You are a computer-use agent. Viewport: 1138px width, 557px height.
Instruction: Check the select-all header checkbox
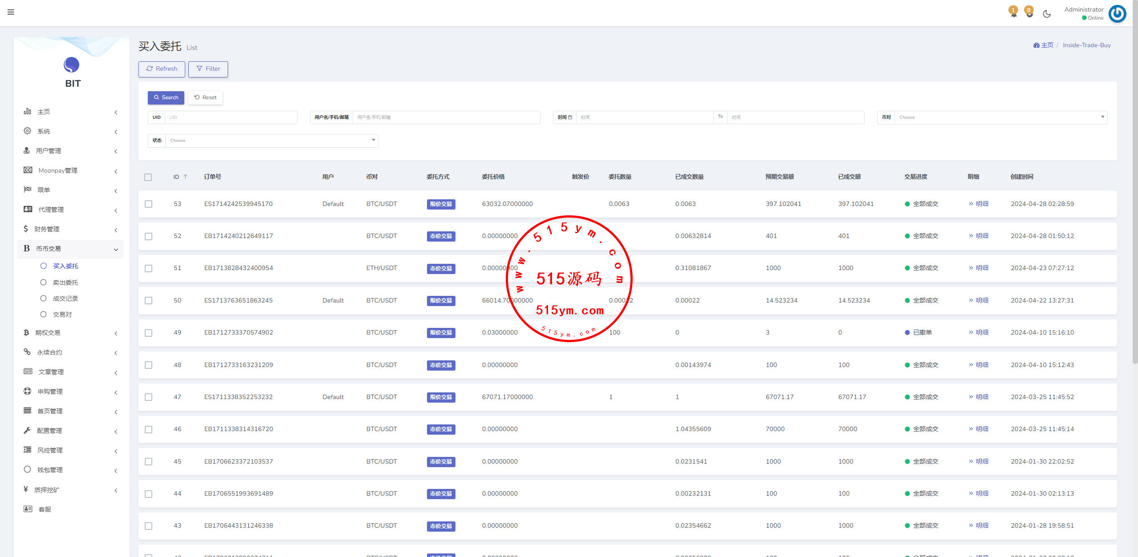point(148,177)
